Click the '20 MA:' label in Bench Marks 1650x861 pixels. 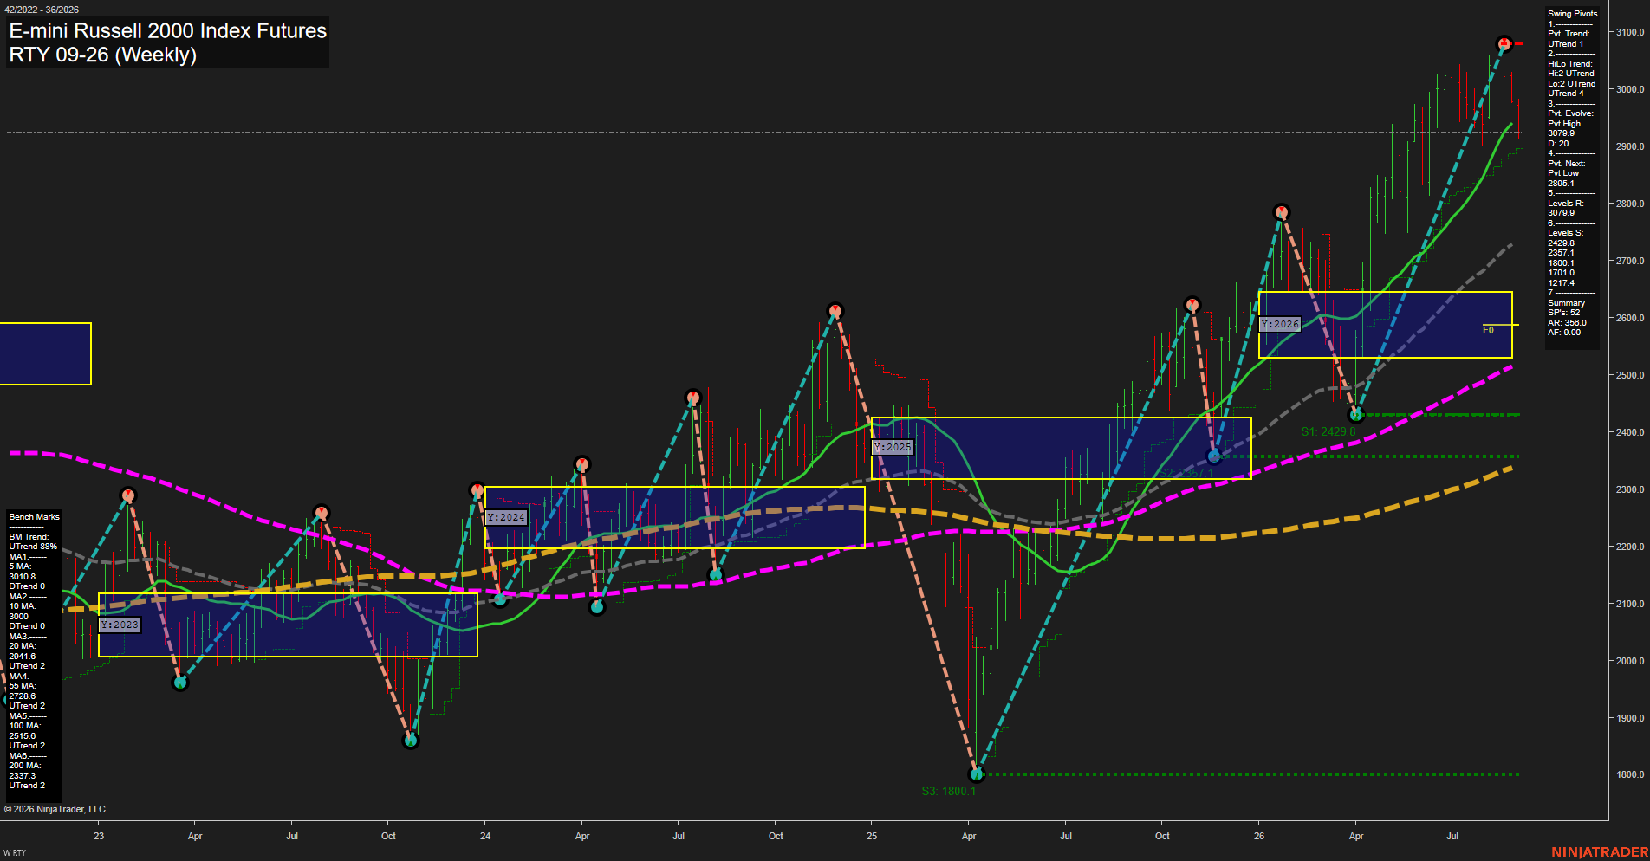(23, 646)
